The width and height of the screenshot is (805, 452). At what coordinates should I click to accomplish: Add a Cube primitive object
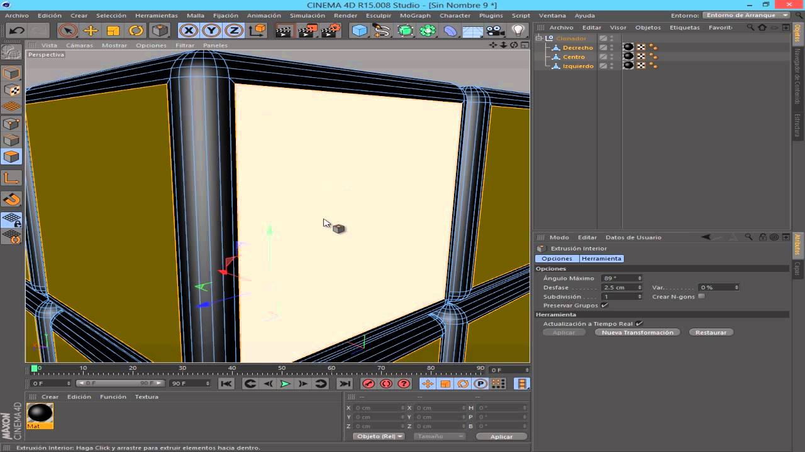click(x=359, y=30)
